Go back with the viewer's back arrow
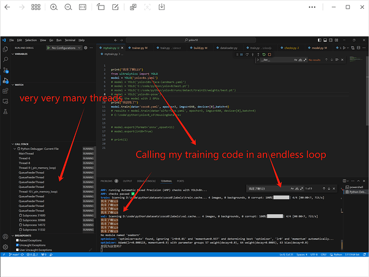 pos(7,7)
